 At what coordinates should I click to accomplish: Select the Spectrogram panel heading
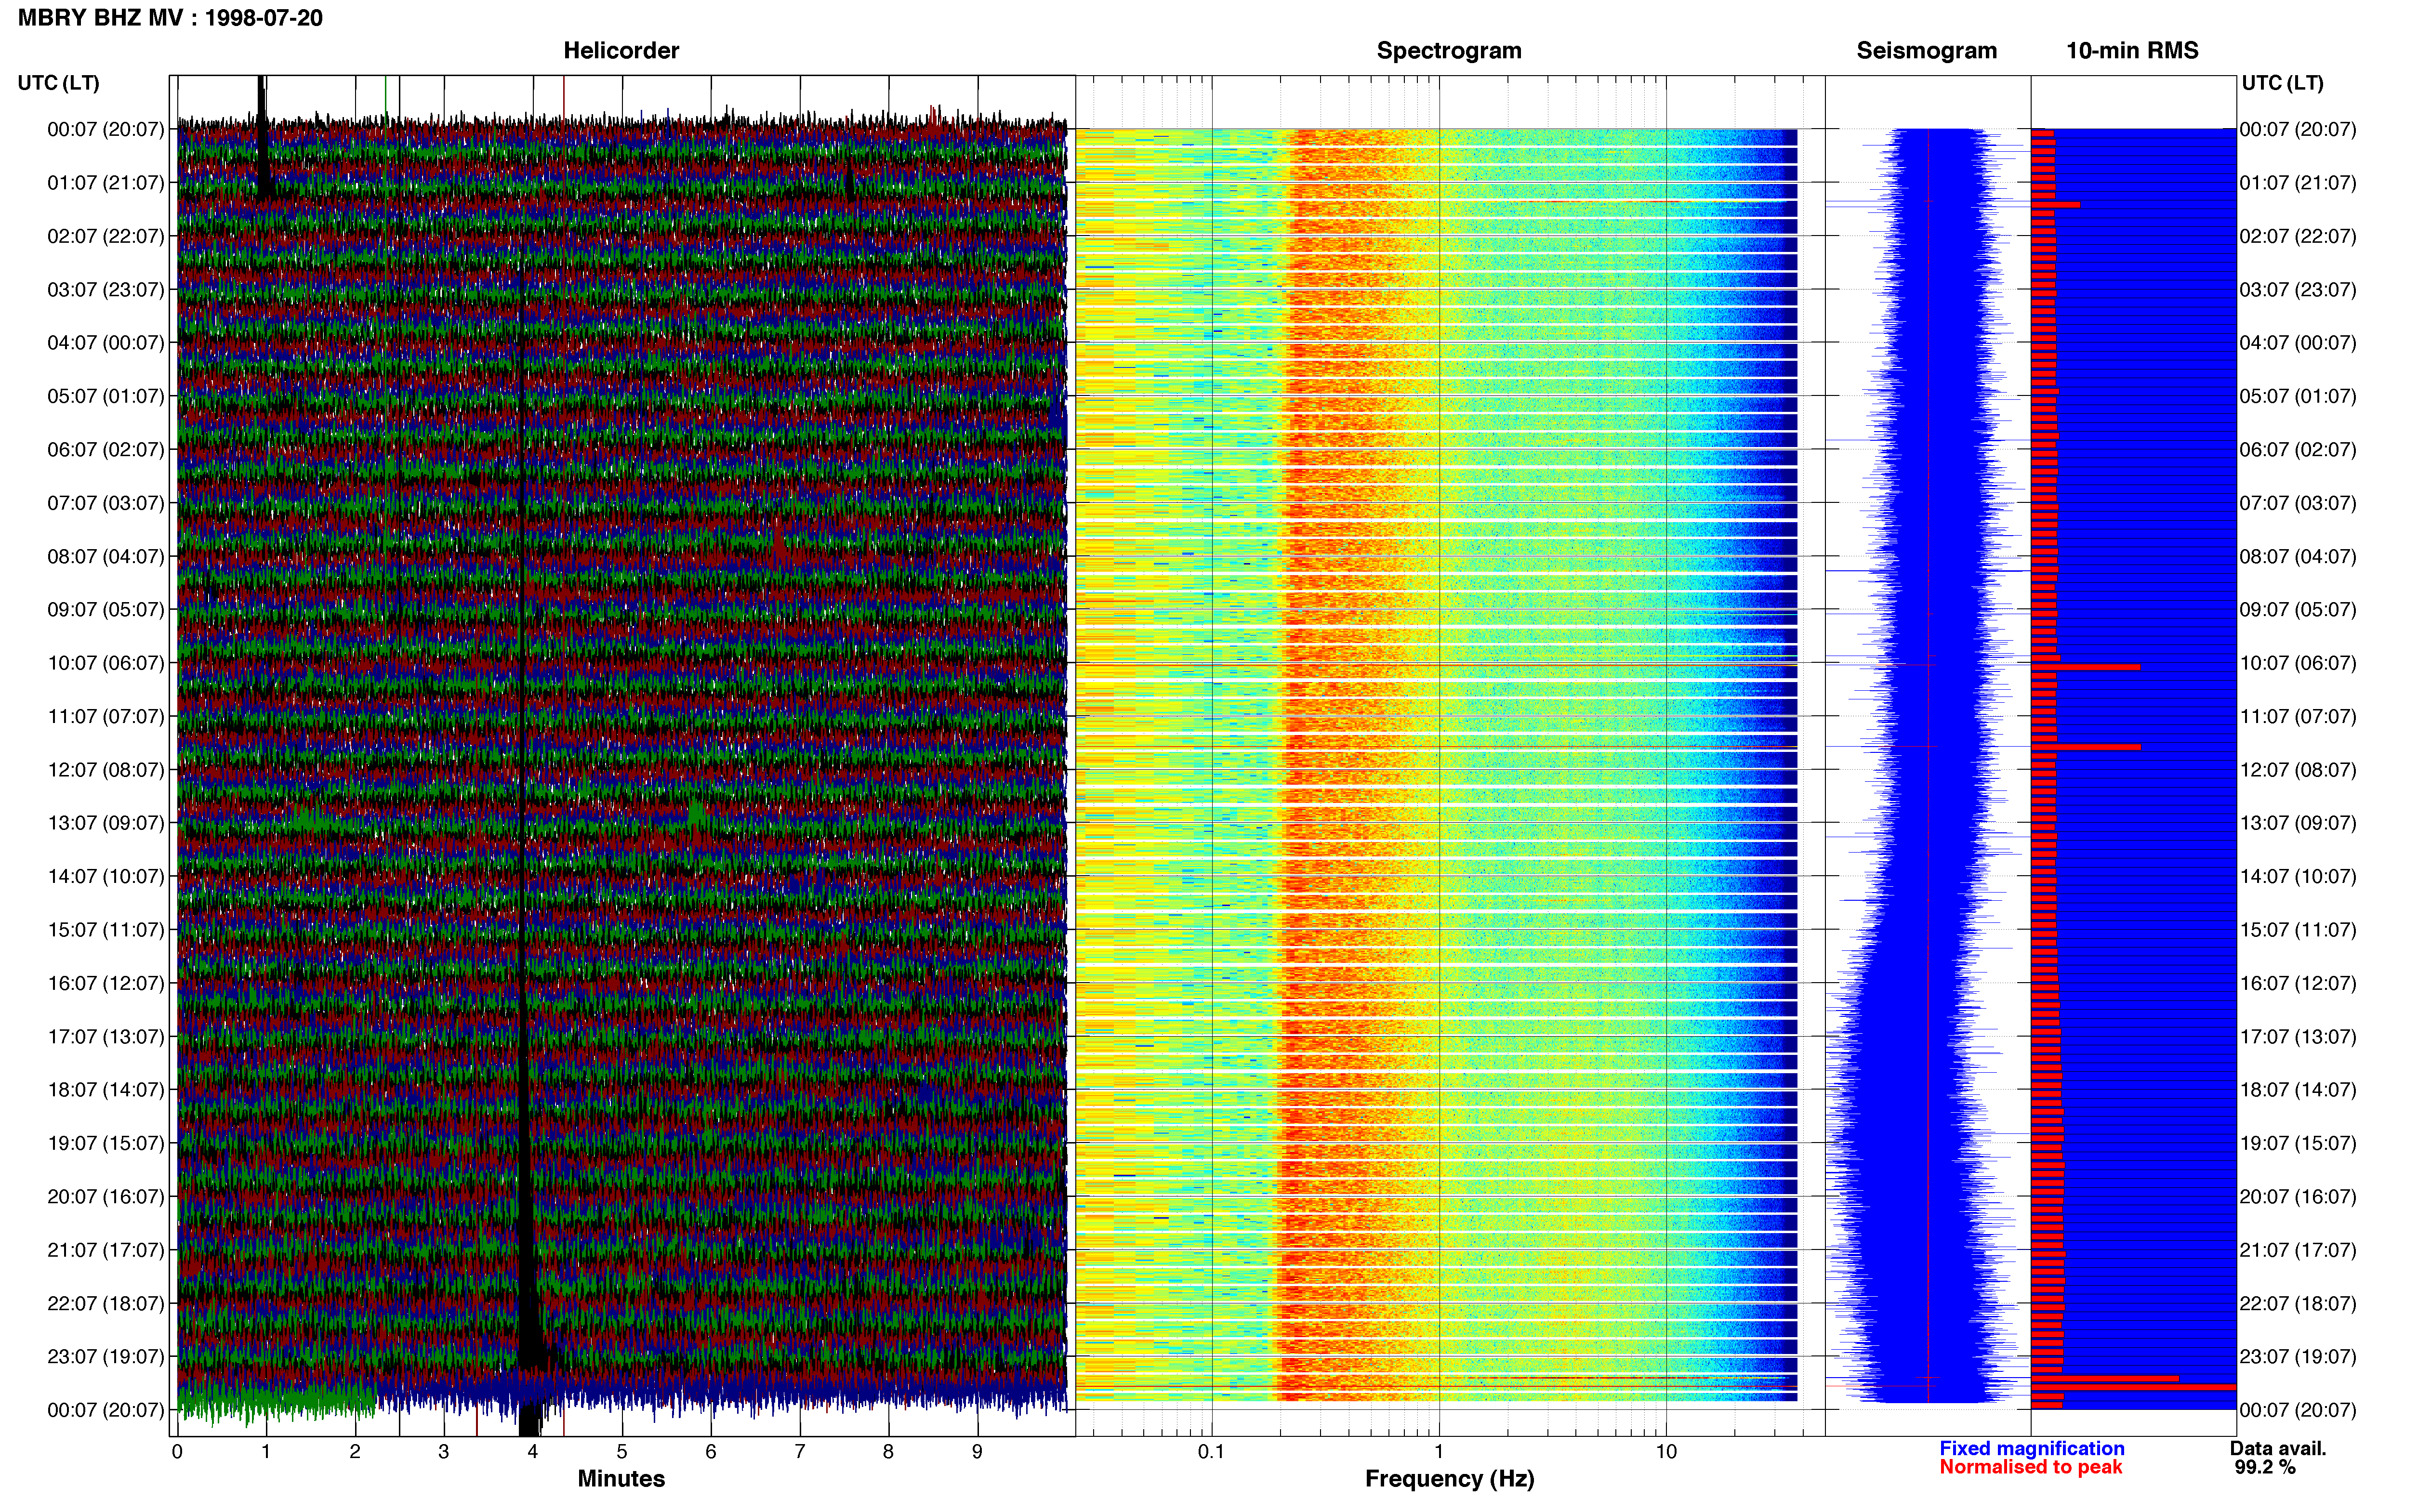1449,51
